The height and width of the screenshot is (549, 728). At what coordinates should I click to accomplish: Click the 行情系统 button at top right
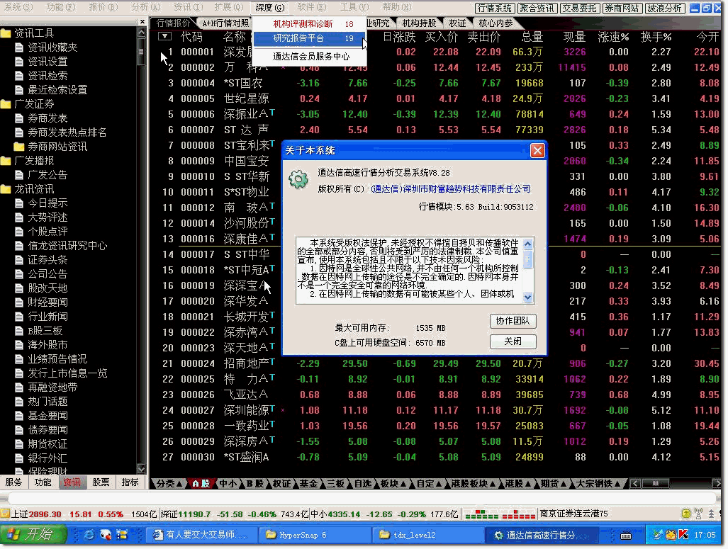pyautogui.click(x=495, y=9)
